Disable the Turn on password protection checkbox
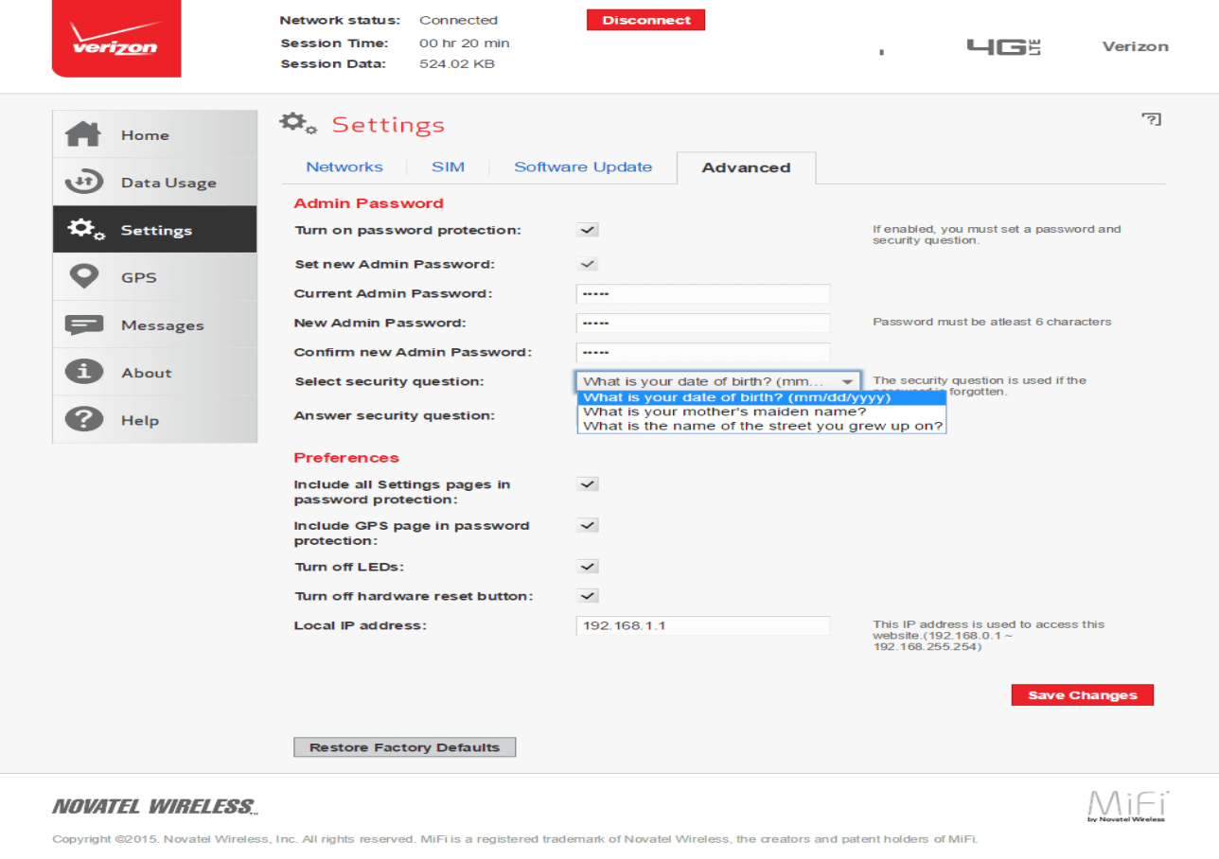Viewport: 1219px width, 859px height. (588, 230)
